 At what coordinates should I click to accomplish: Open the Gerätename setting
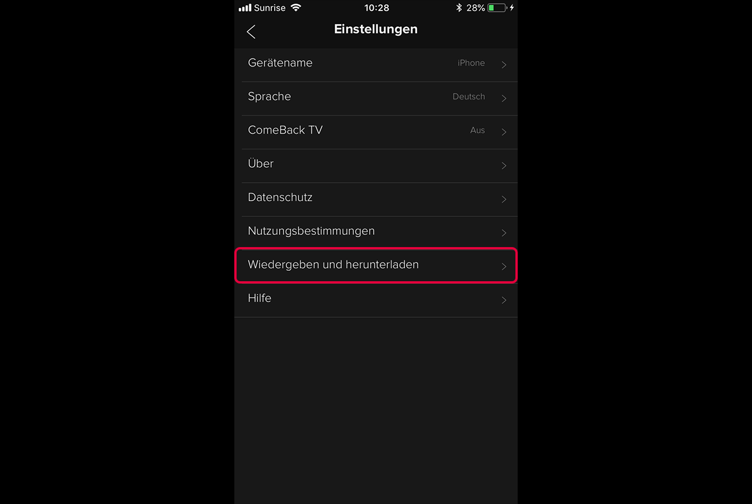point(376,65)
